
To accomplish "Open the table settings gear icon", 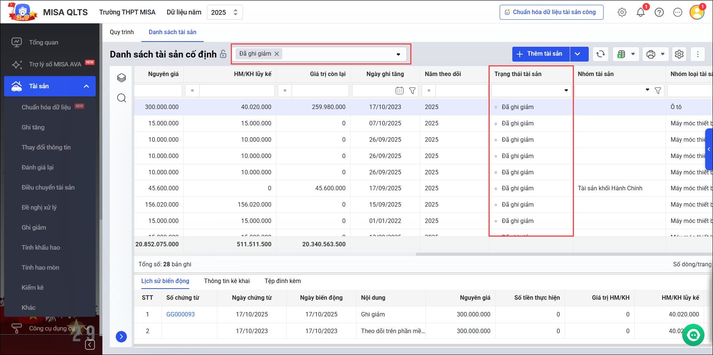I will [679, 54].
